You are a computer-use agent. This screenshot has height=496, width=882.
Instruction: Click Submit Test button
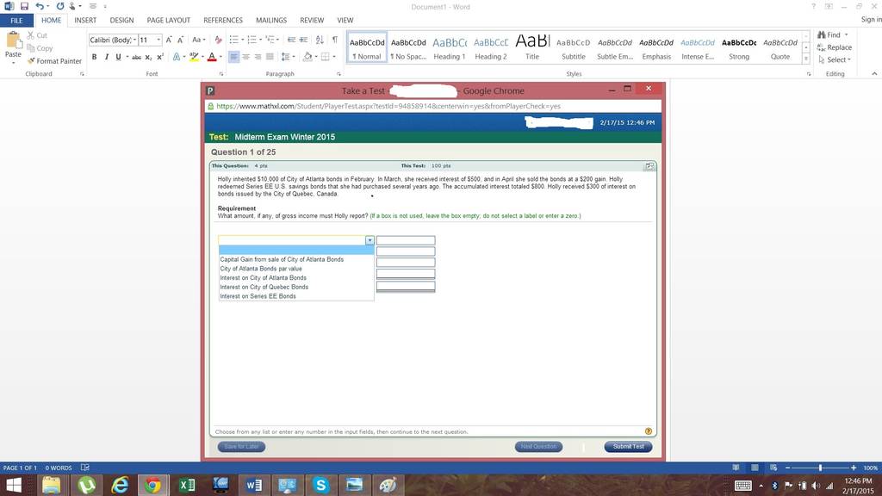pos(628,447)
